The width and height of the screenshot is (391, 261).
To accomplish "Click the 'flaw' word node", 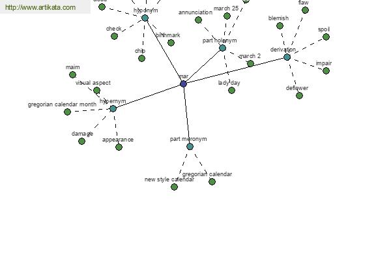I will pyautogui.click(x=305, y=10).
